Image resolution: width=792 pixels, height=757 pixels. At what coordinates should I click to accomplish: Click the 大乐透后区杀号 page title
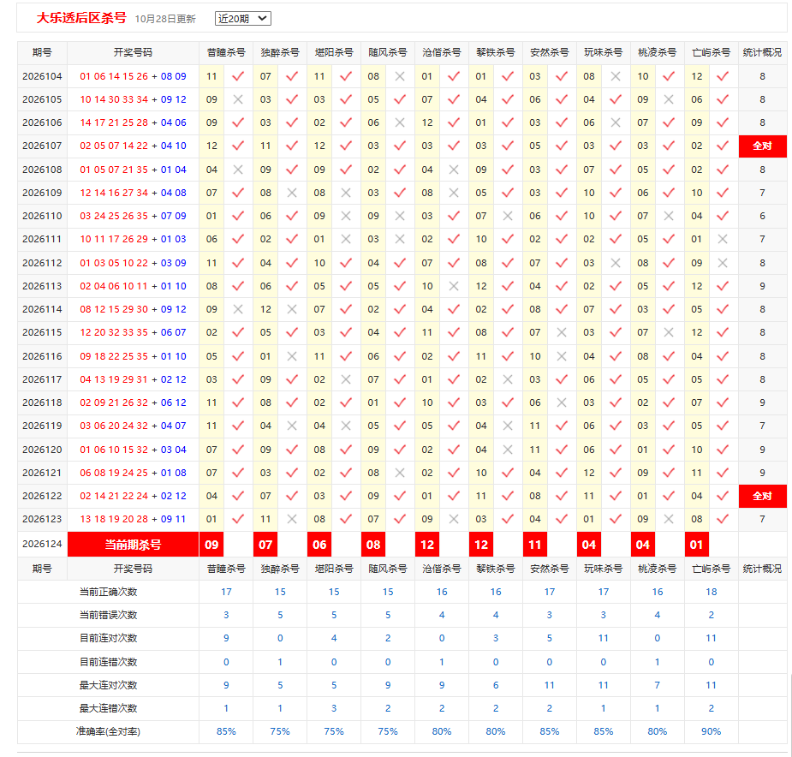(x=81, y=18)
